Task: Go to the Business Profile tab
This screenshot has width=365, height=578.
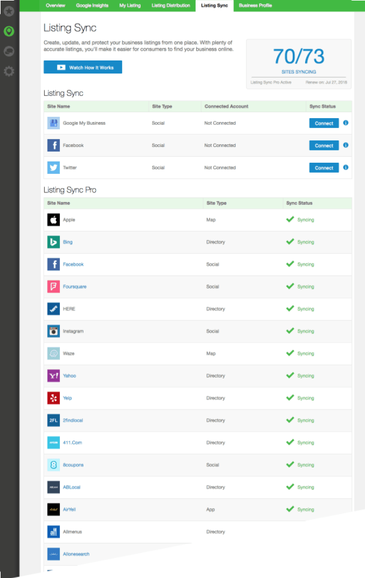Action: coord(255,5)
